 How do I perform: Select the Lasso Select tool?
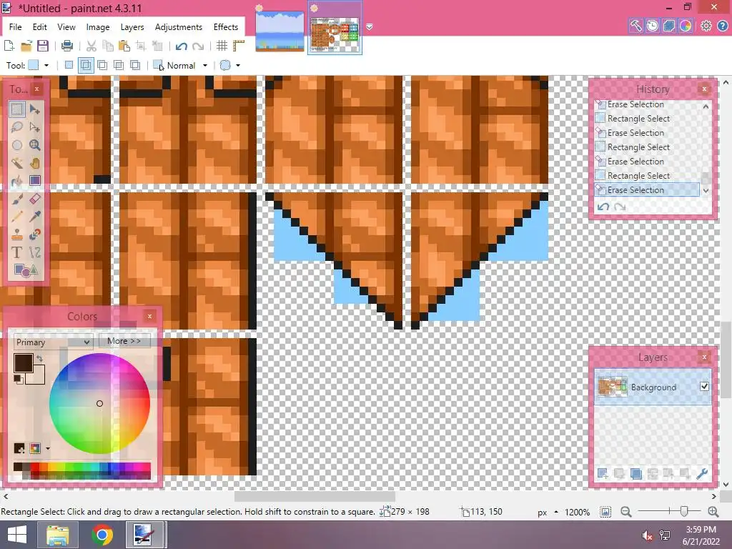click(x=17, y=127)
